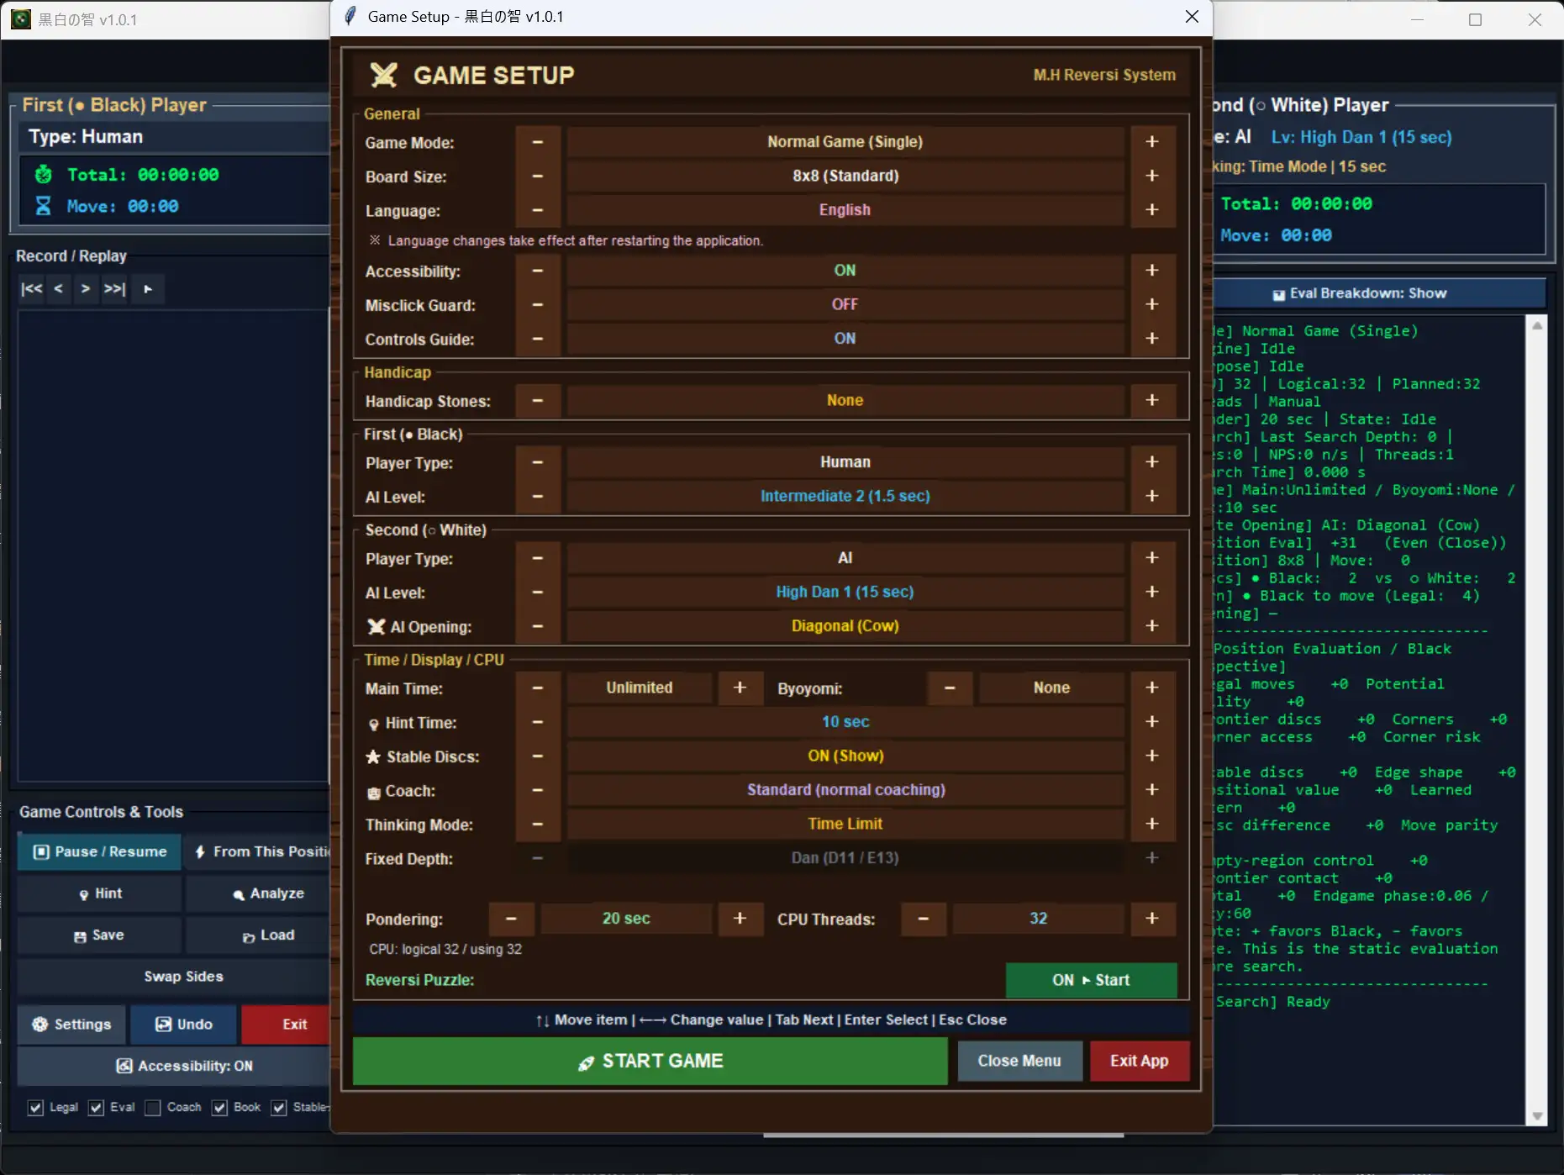Decrease Pondering time
This screenshot has width=1564, height=1175.
pyautogui.click(x=511, y=919)
